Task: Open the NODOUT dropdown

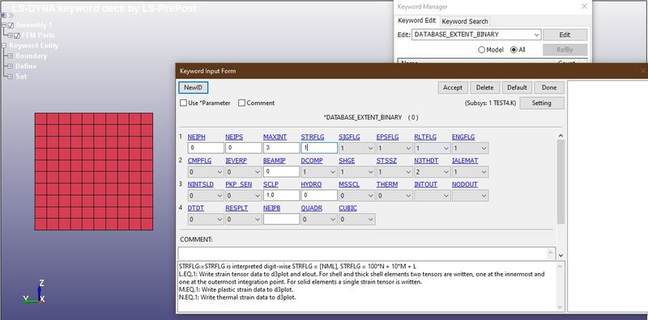Action: point(470,196)
